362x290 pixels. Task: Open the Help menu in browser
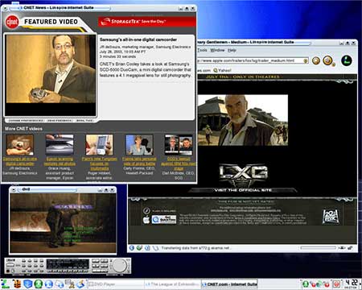click(x=232, y=50)
